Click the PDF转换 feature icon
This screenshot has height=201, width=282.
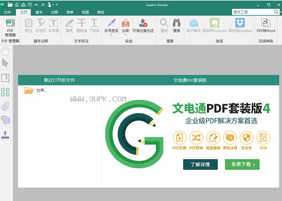tap(196, 138)
